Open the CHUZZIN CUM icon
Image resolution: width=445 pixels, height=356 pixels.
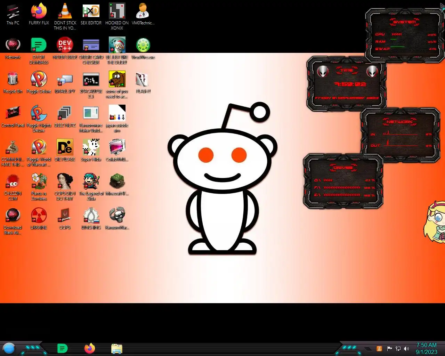click(x=13, y=187)
